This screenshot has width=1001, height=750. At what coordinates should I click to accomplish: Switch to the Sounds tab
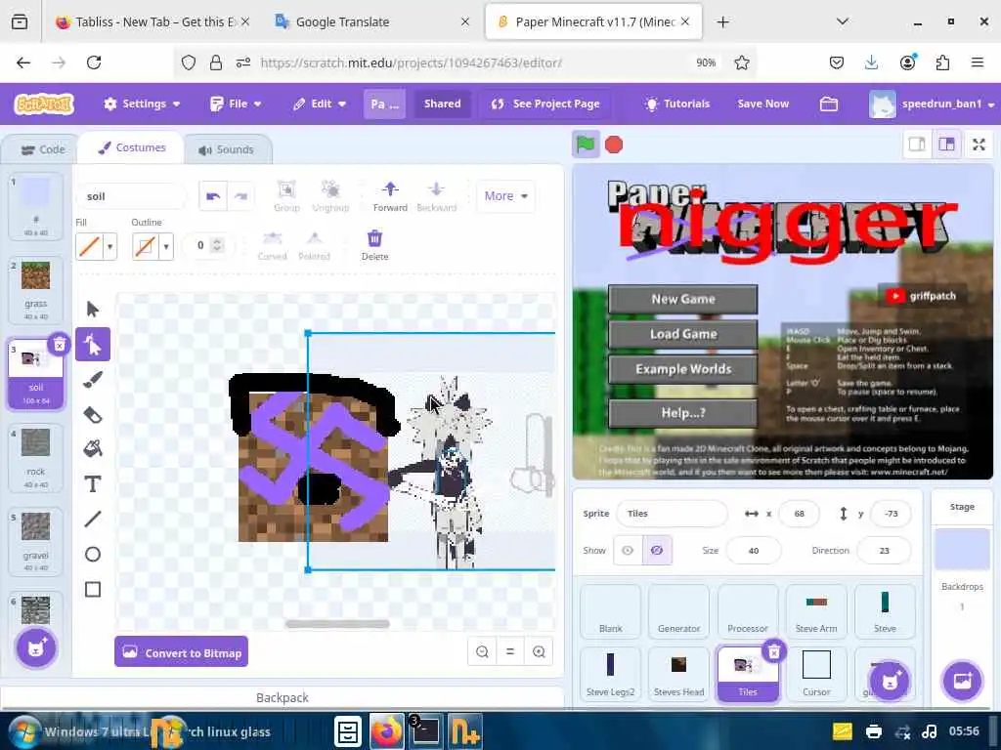(226, 149)
